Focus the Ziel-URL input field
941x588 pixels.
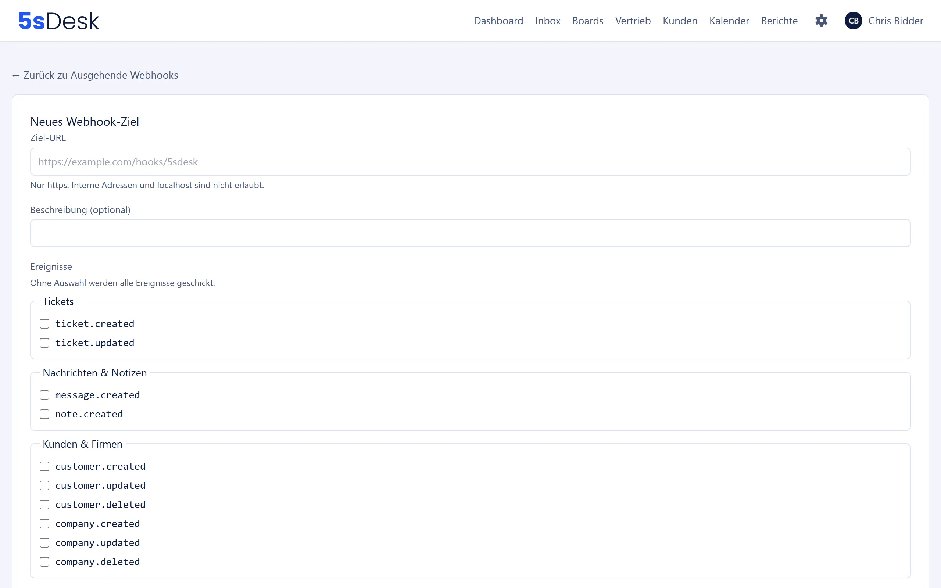[470, 161]
